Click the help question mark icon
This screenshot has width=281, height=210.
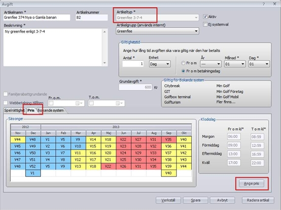click(x=264, y=4)
